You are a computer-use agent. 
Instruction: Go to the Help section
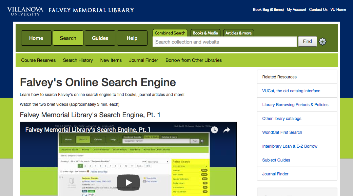pyautogui.click(x=132, y=38)
